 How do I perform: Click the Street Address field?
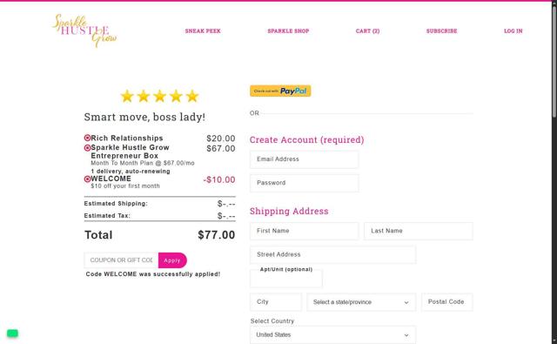tap(332, 255)
